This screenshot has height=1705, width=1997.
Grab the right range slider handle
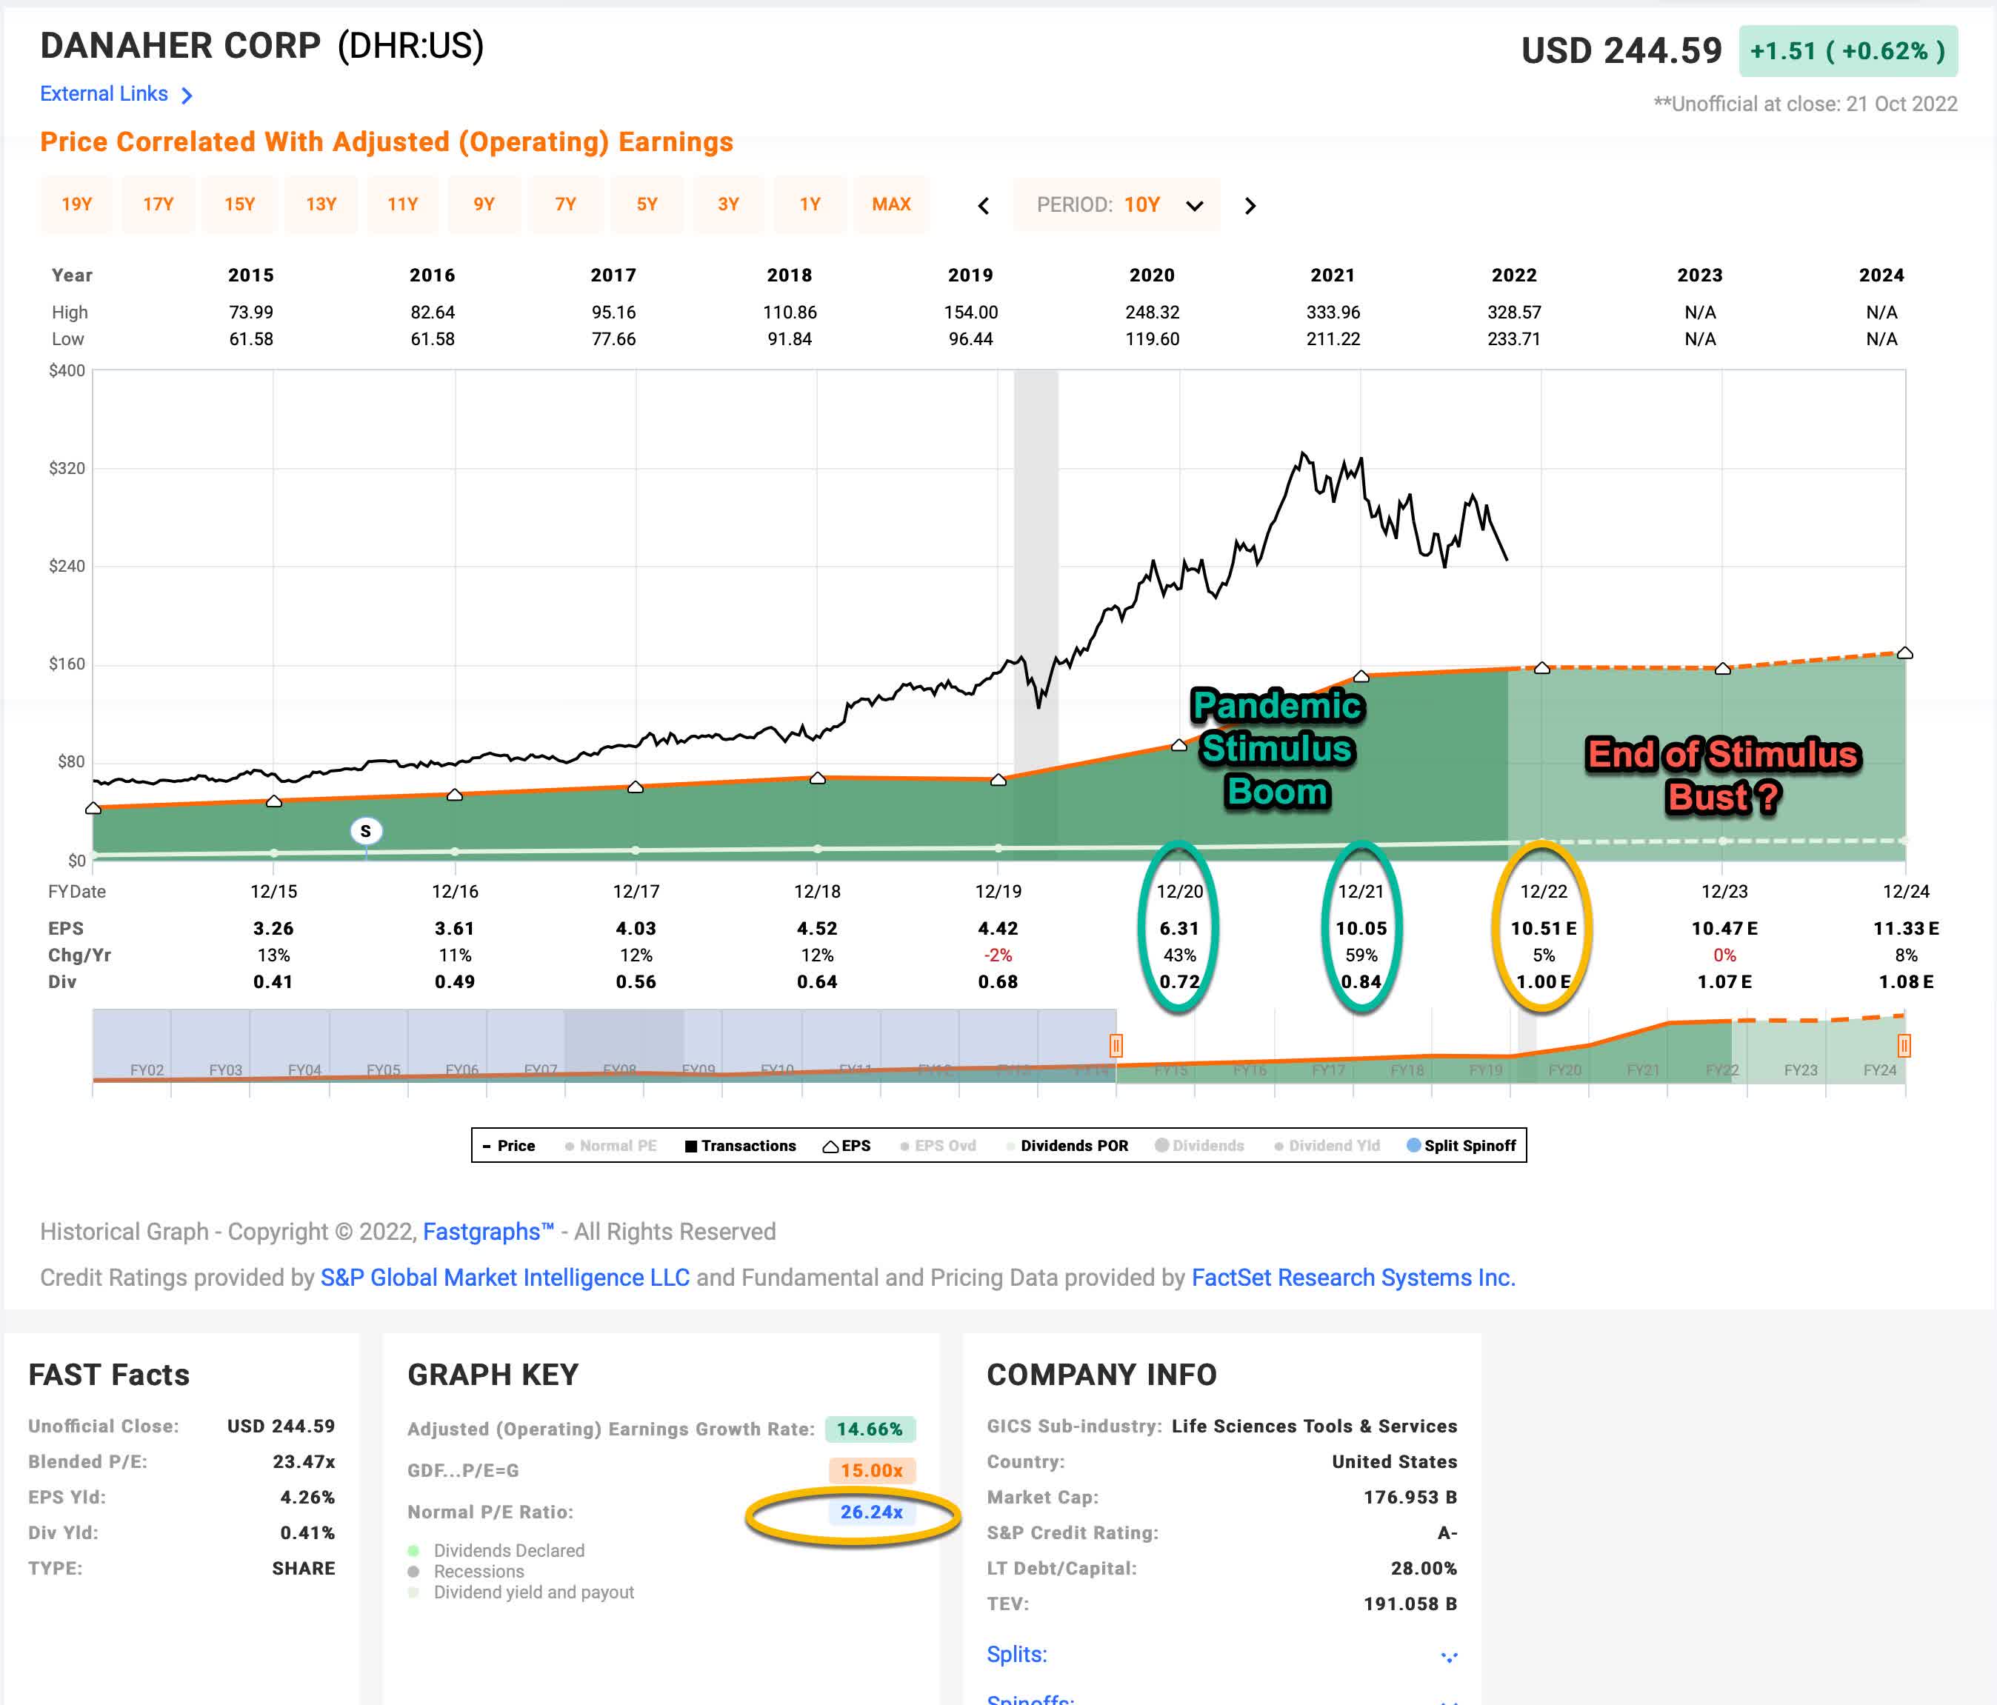click(1904, 1045)
